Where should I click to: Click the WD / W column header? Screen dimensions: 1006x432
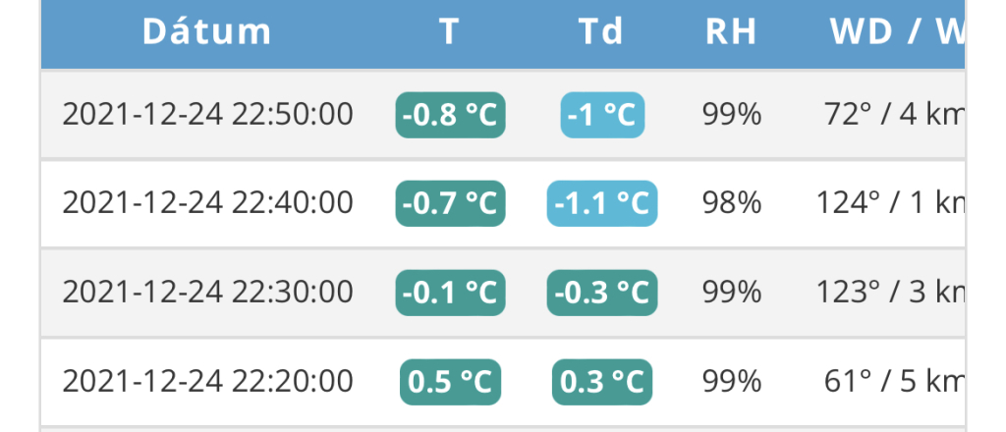(896, 32)
